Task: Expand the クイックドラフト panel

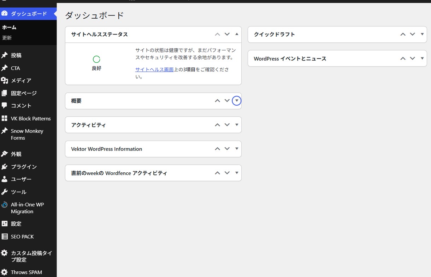Action: [x=422, y=34]
